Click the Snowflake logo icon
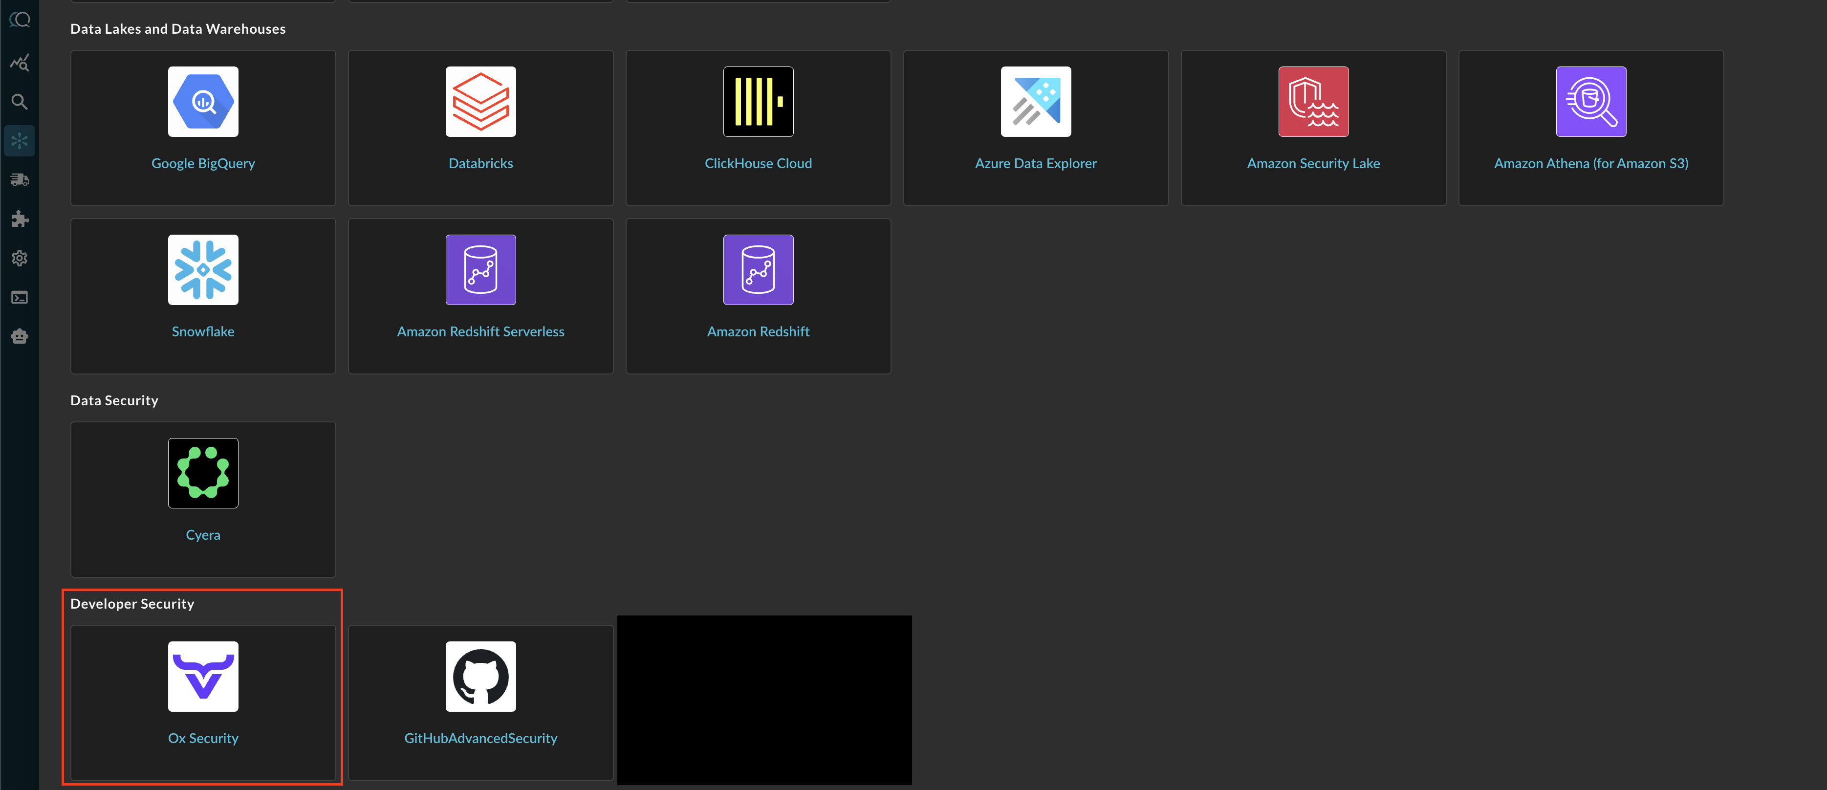 click(x=203, y=270)
